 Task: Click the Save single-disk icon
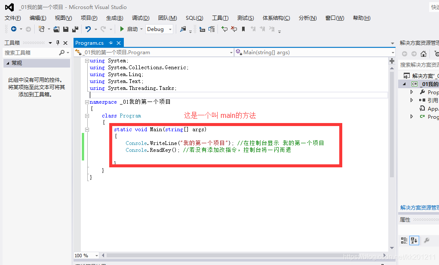click(66, 29)
